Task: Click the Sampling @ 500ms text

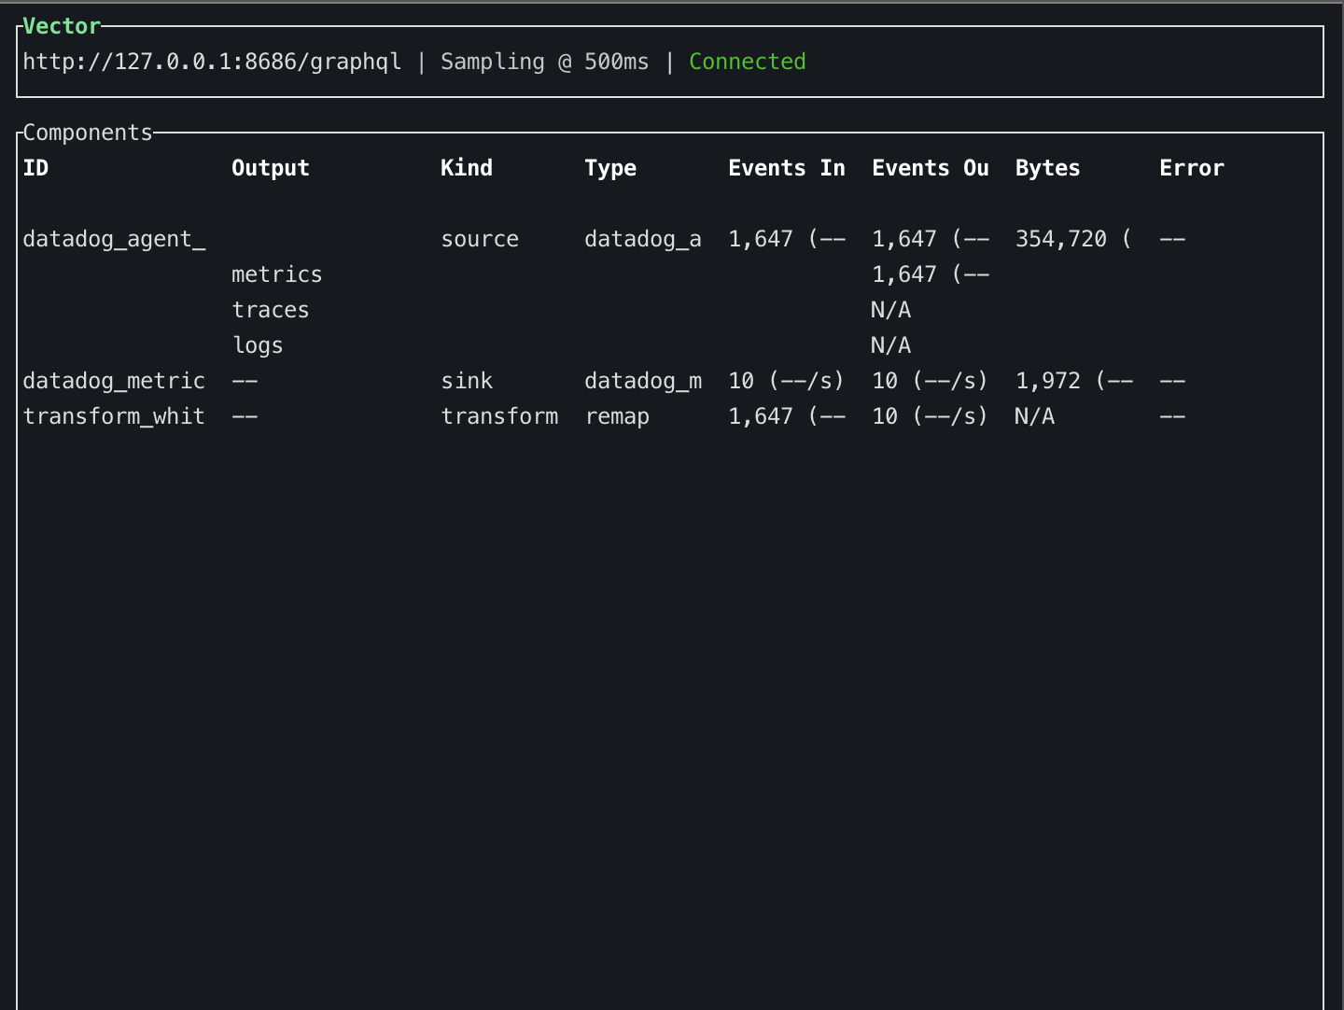Action: [544, 62]
